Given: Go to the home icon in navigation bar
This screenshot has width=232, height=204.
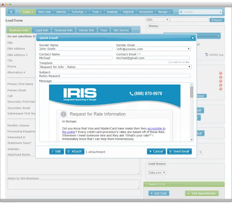Looking at the screenshot, I should click(x=11, y=12).
